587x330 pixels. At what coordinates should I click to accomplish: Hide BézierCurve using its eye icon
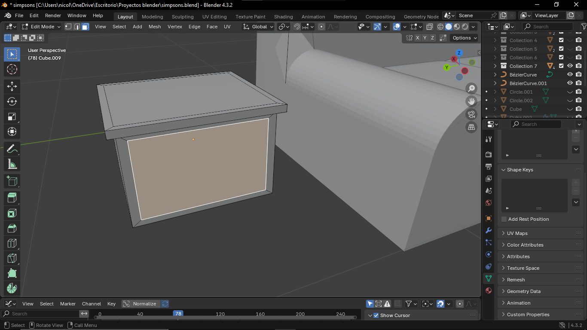[570, 75]
